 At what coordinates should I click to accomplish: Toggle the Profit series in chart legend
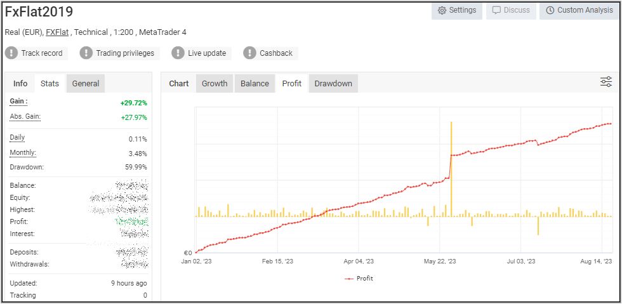click(x=359, y=278)
